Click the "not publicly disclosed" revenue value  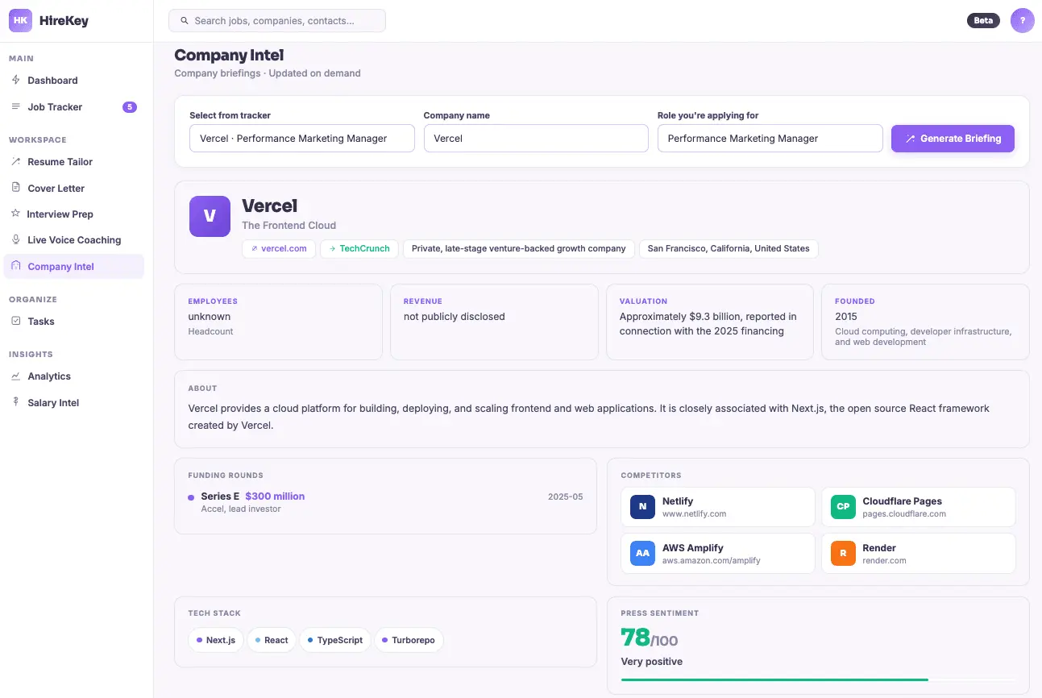[x=454, y=316]
